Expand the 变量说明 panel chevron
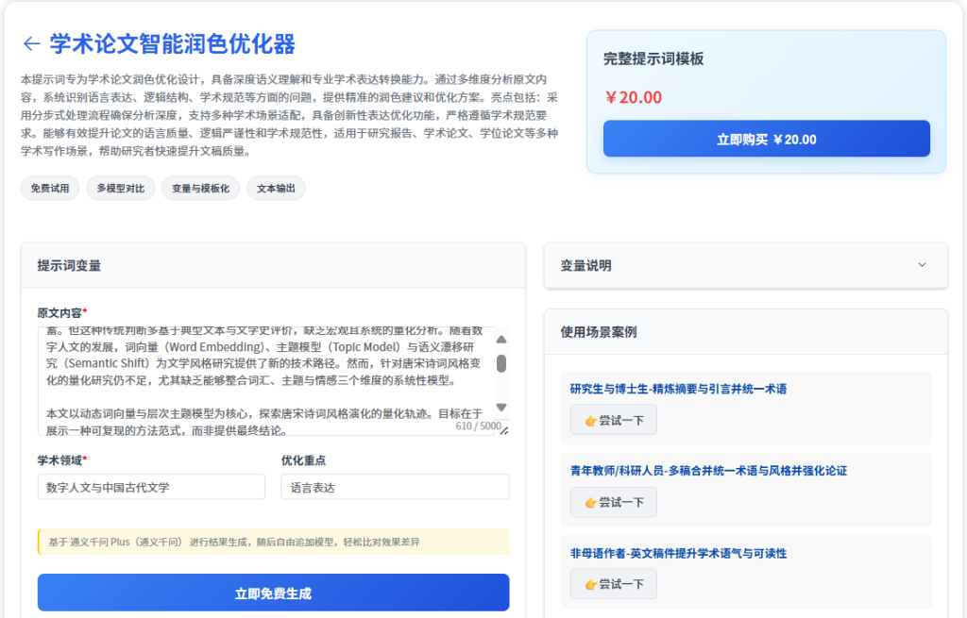The width and height of the screenshot is (967, 618). [x=922, y=265]
